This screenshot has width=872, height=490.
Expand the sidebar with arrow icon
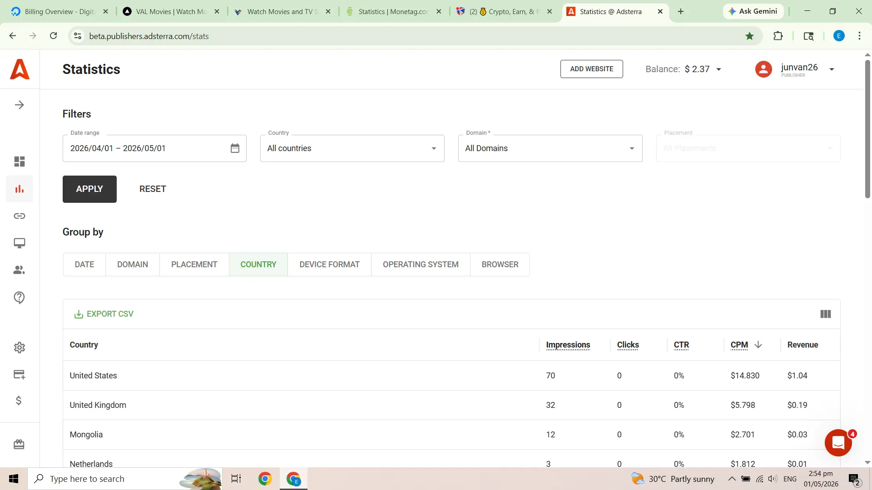coord(19,105)
